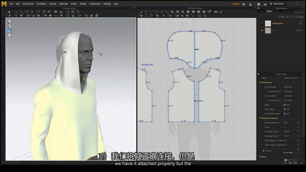This screenshot has width=306, height=172.
Task: Collapse the Simulation Properties section
Action: [260, 118]
